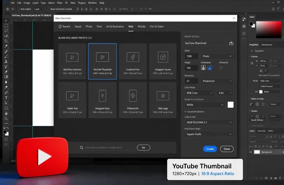284x185 pixels.
Task: Select the Path Selection tool
Action: (x=6, y=103)
